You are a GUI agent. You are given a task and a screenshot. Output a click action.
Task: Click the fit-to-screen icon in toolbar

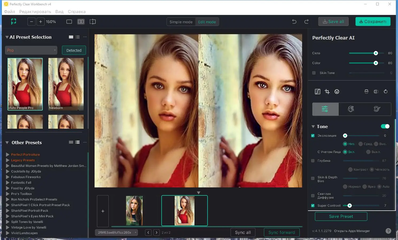(x=14, y=22)
